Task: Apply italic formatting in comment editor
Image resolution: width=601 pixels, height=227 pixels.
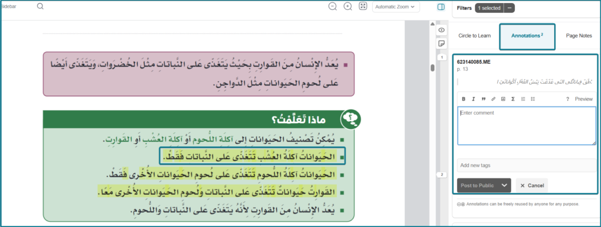Action: point(474,99)
